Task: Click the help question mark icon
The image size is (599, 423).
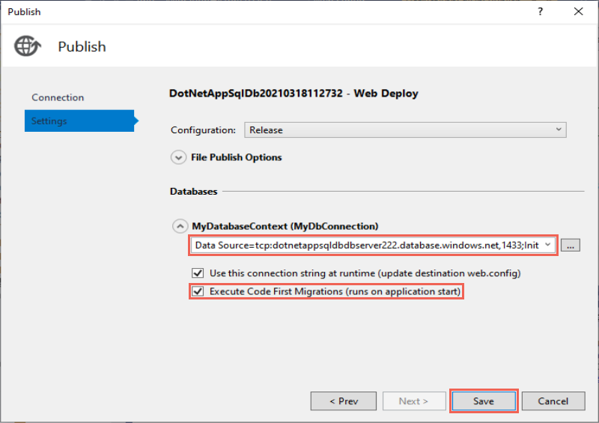Action: tap(540, 11)
